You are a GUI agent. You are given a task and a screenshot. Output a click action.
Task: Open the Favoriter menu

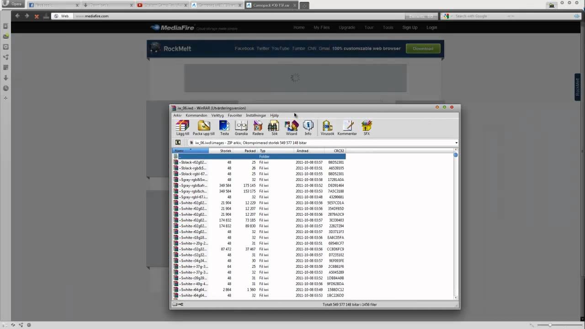[235, 115]
